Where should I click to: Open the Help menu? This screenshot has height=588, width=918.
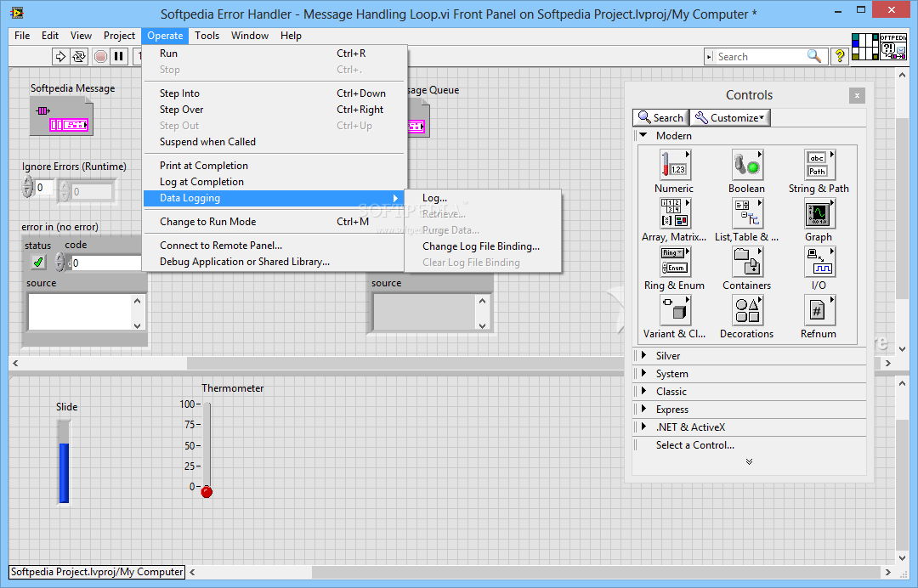291,36
